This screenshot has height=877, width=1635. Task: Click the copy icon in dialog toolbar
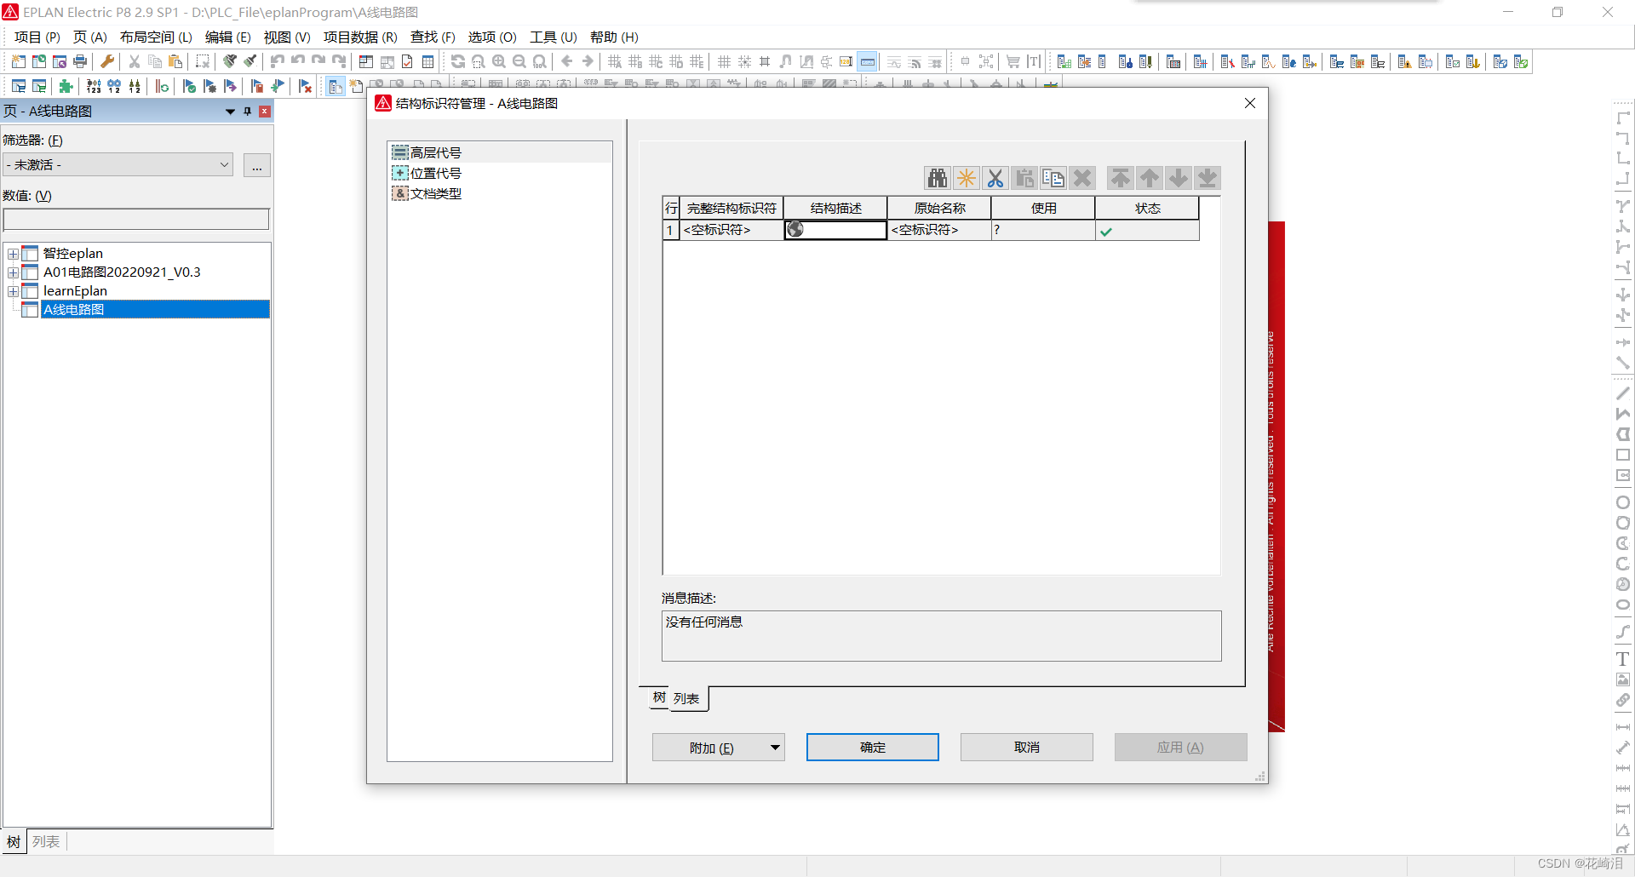tap(1053, 178)
